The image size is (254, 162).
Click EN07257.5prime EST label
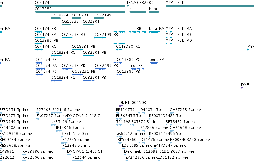pos(52,116)
